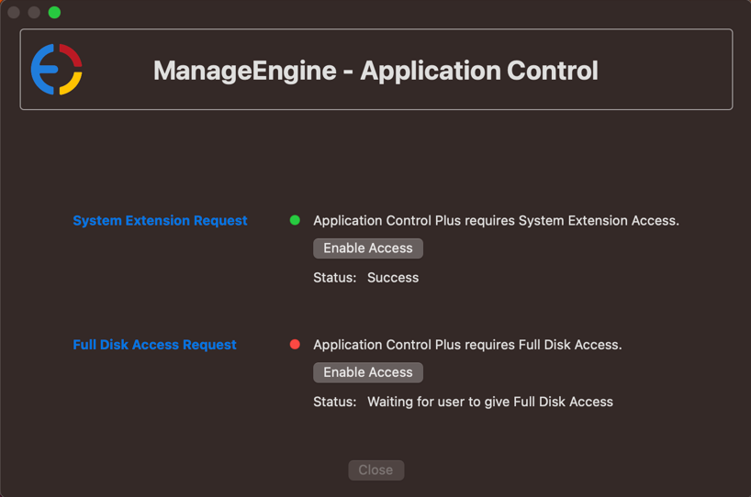Click 'Waiting for user to give Full Disk Access'
This screenshot has height=497, width=751.
(489, 402)
